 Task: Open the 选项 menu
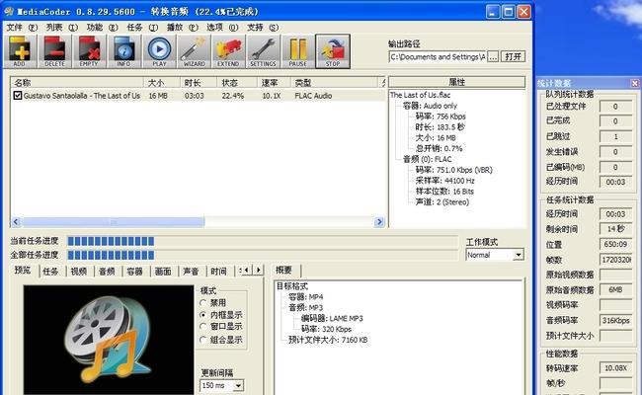coord(222,28)
